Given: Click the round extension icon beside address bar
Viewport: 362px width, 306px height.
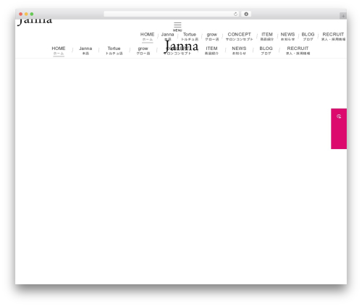Looking at the screenshot, I should (x=246, y=14).
